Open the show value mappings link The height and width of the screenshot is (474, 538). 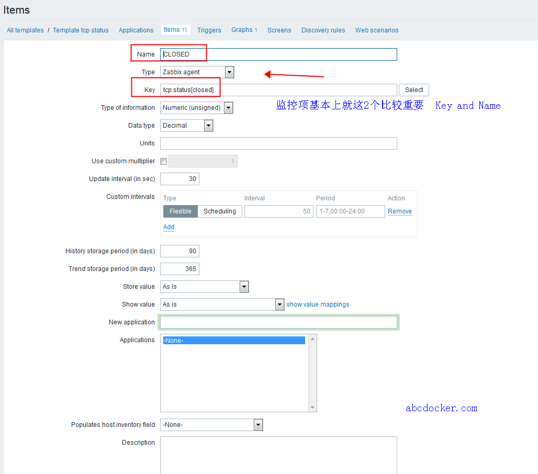point(318,304)
